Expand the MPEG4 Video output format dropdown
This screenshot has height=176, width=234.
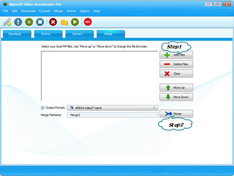pos(113,108)
